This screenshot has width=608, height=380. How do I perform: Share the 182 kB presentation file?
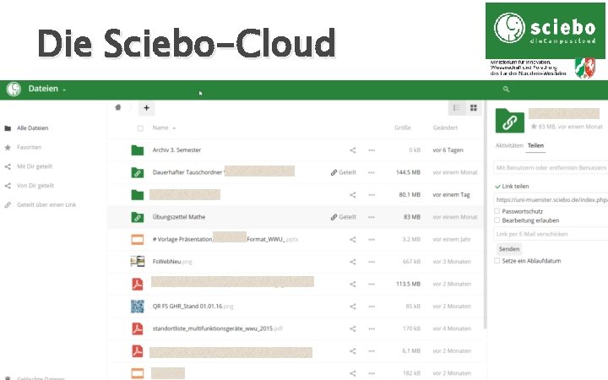tap(352, 373)
